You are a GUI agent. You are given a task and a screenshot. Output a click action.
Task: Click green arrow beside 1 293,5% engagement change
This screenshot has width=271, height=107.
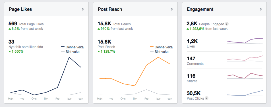[188, 29]
